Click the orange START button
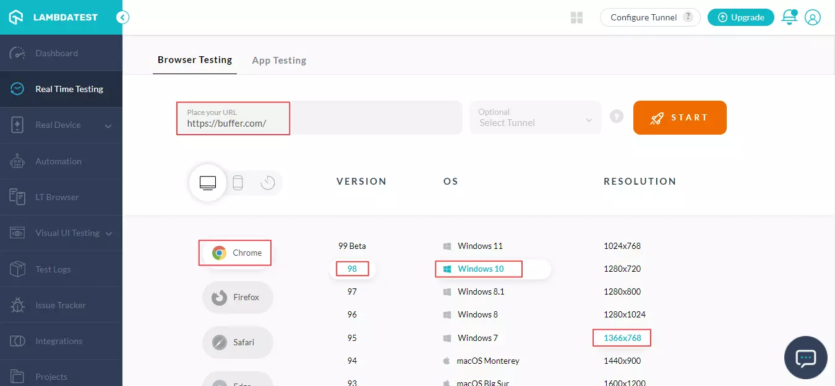 coord(679,117)
